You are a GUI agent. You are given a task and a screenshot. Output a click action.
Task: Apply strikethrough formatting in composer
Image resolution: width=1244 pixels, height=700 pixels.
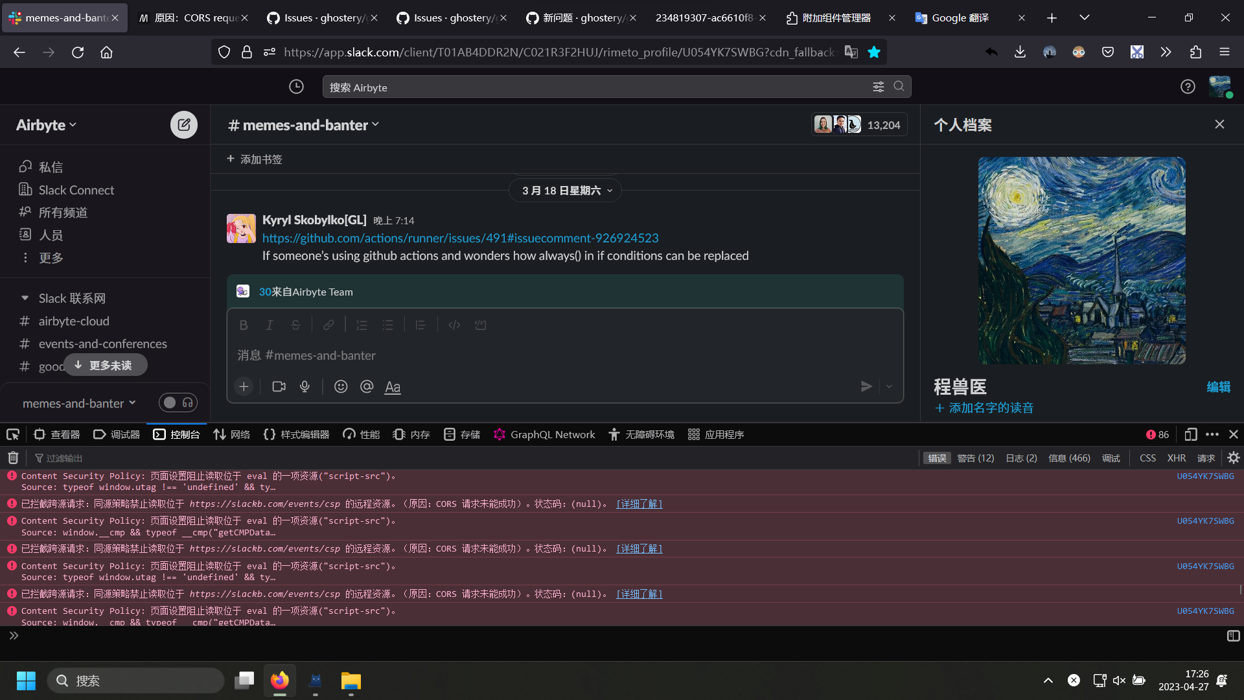pos(295,325)
